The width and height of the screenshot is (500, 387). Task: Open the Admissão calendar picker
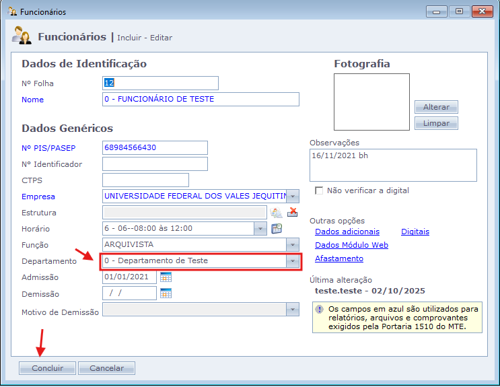coord(166,277)
